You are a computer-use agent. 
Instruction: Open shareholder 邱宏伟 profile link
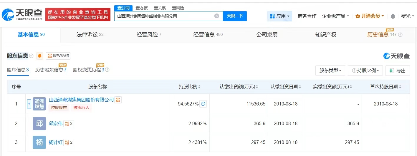[56, 124]
